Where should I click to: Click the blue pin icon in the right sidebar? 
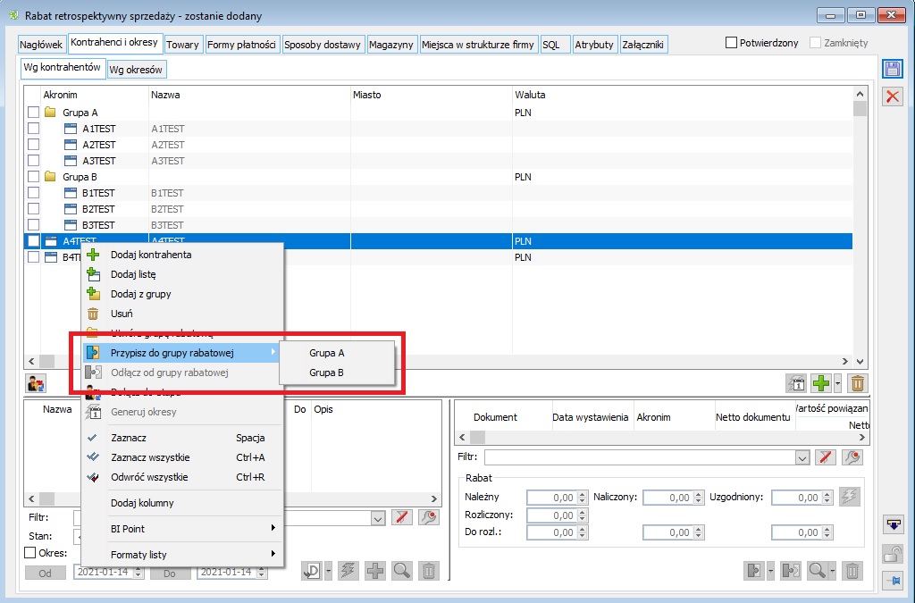point(893,581)
